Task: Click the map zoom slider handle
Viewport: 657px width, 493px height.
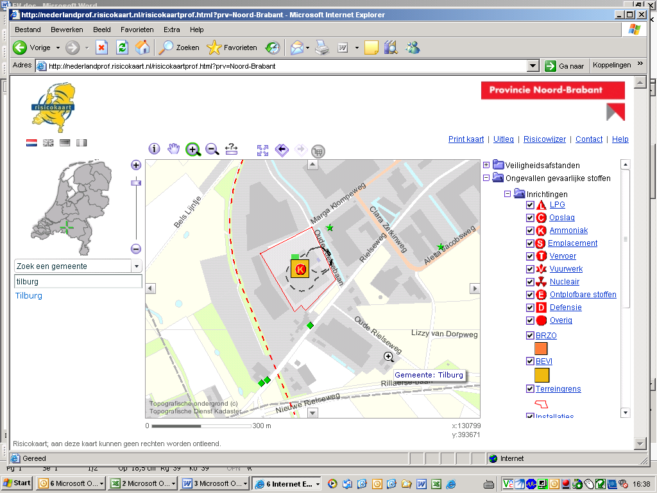Action: tap(136, 183)
